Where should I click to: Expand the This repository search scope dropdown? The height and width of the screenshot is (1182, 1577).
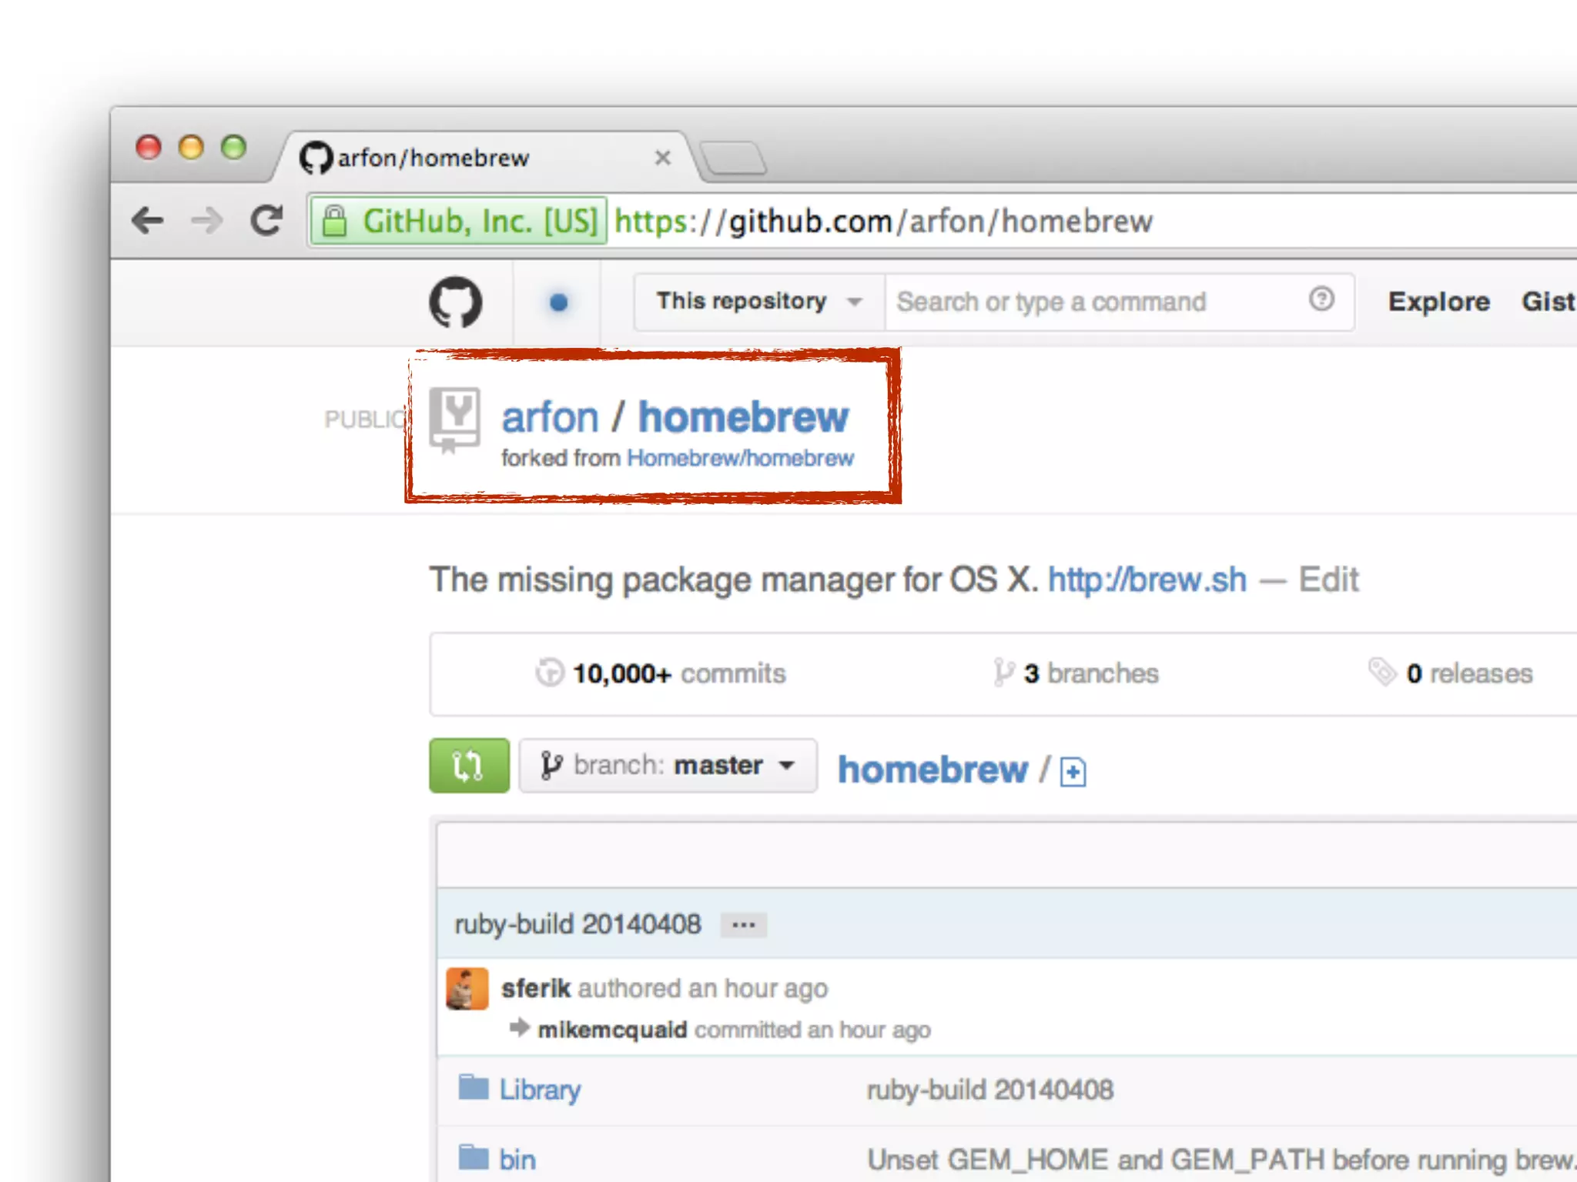click(x=758, y=302)
